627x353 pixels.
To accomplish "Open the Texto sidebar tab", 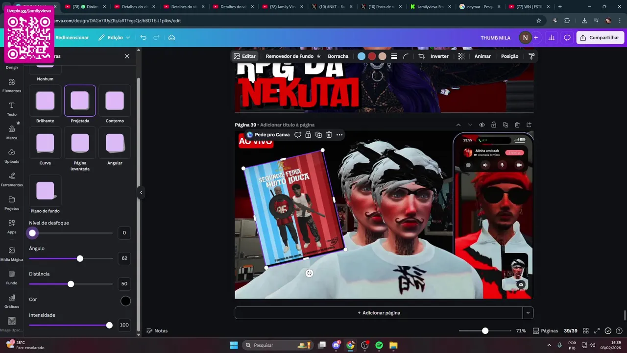I will 12,109.
